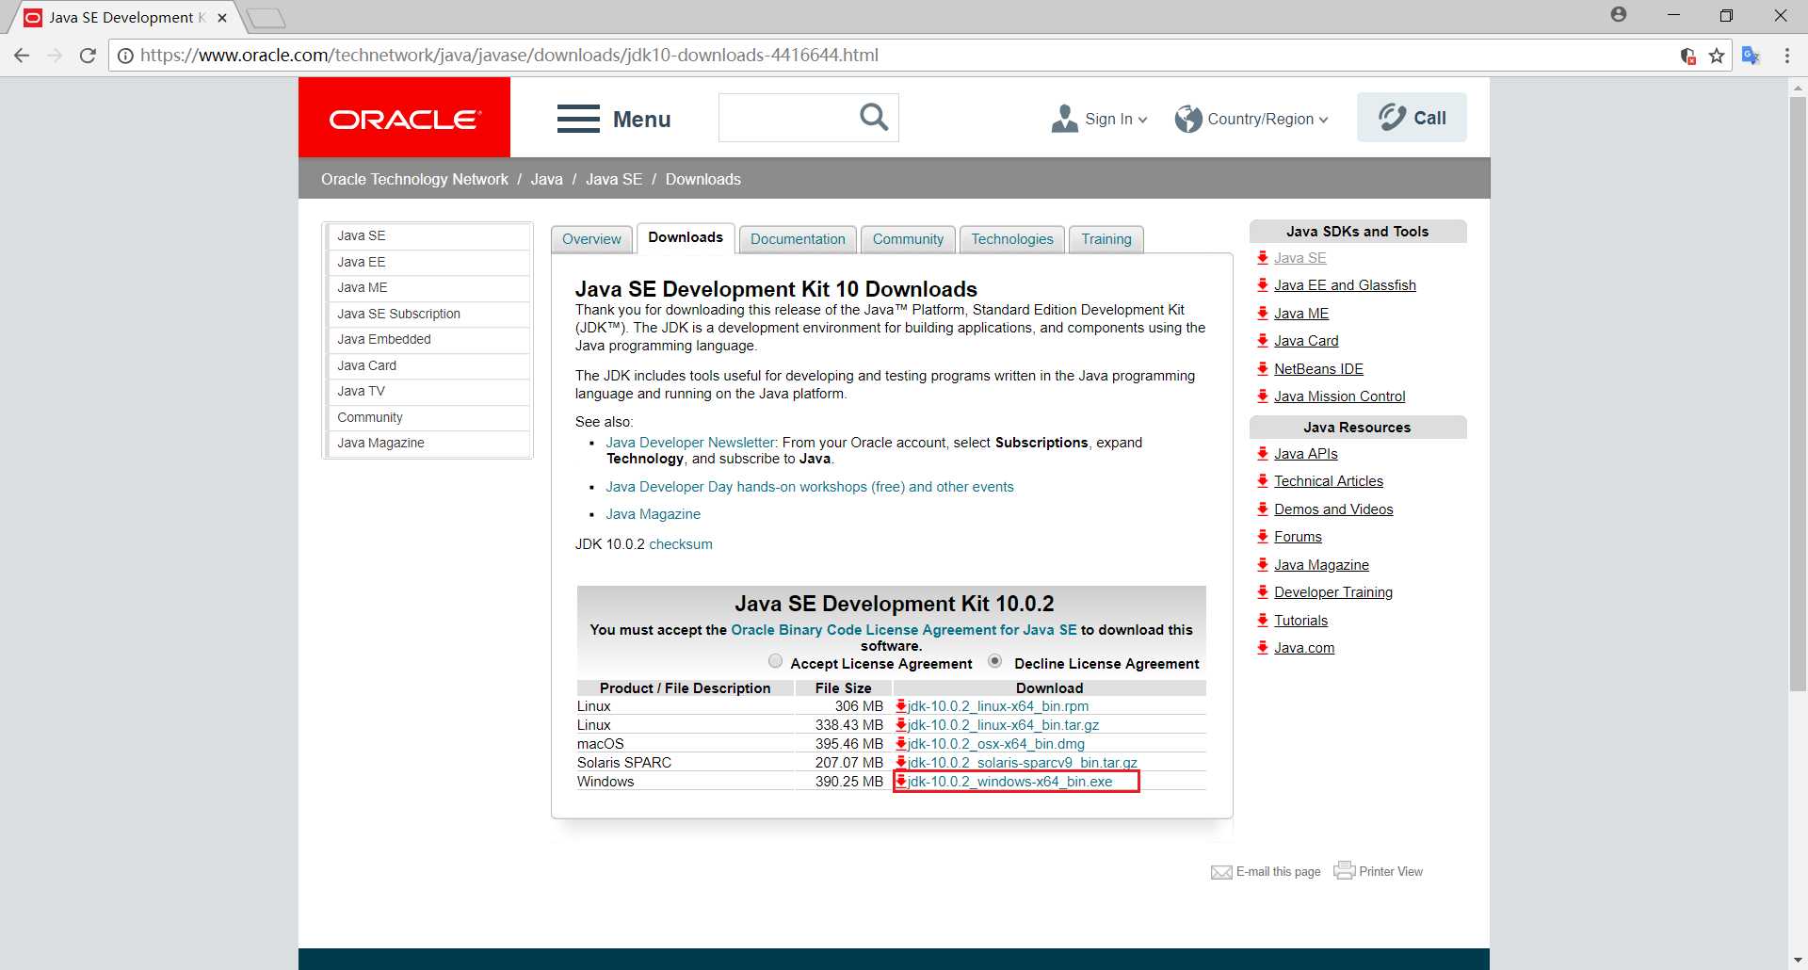Download jdk-10.0.2_linux-x64_bin.tar.gz
1808x970 pixels.
coord(1003,724)
